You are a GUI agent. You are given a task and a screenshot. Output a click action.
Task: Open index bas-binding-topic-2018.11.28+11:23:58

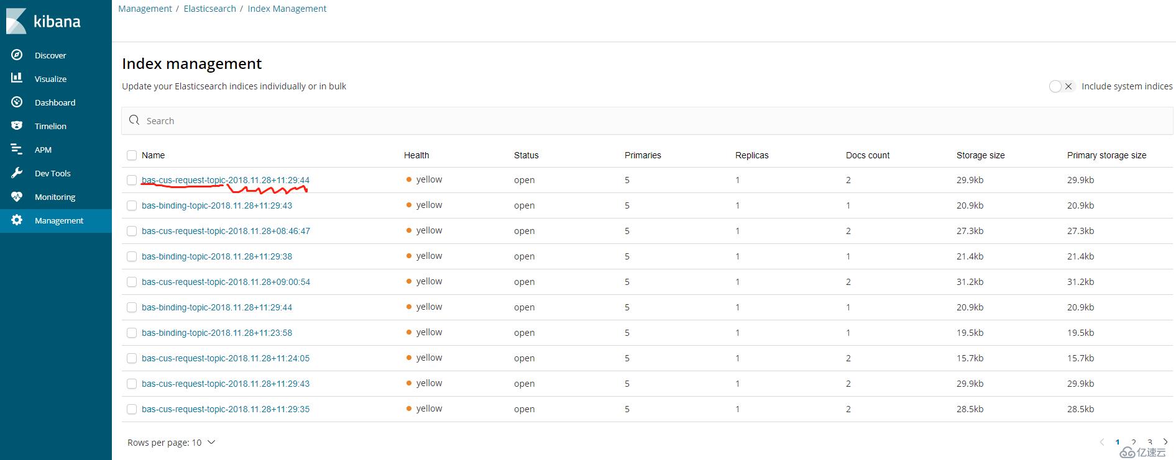(x=217, y=333)
